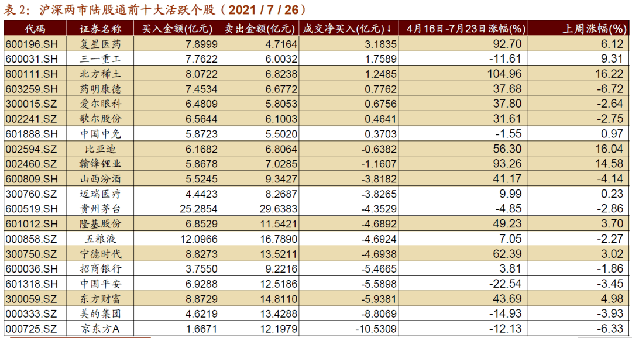
Task: Click sell amount 16.7890
Action: [x=280, y=239]
